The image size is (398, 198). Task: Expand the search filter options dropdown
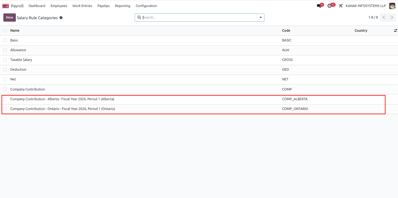tap(261, 17)
